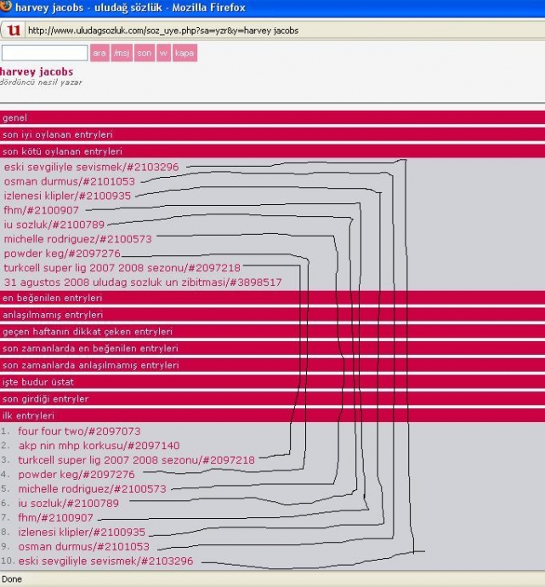This screenshot has width=545, height=587.
Task: Open entry 9 'osman durmus/#2101053' link
Action: click(84, 546)
